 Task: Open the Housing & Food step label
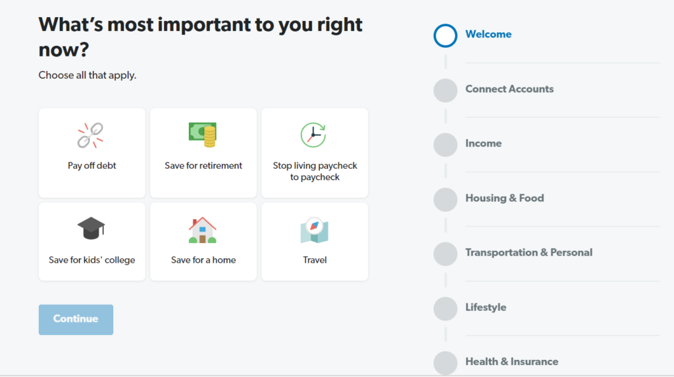point(505,198)
